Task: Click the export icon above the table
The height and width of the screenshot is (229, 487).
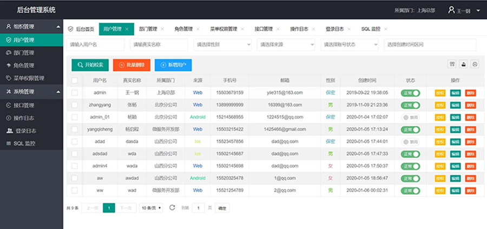Action: click(x=463, y=64)
